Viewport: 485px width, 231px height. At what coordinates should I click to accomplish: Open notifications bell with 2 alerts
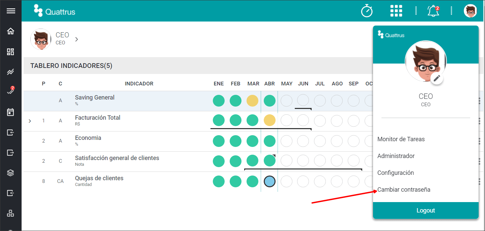pyautogui.click(x=433, y=11)
